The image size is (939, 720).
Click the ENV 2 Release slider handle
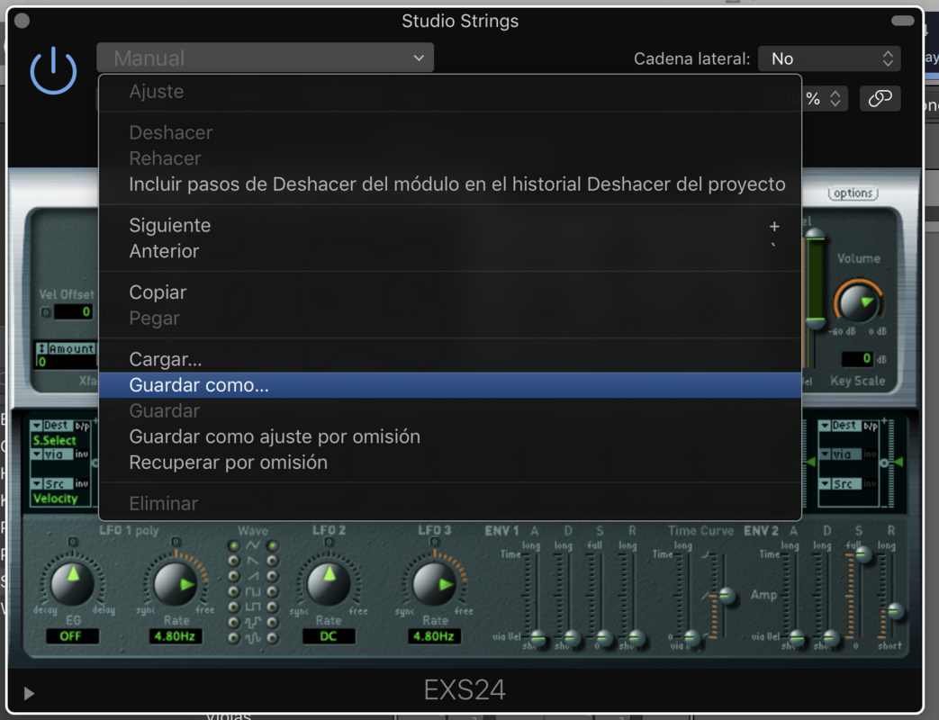(x=895, y=611)
